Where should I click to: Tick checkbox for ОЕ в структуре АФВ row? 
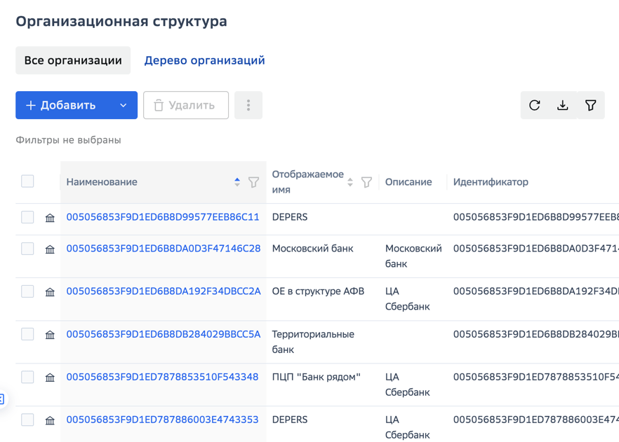pos(27,291)
